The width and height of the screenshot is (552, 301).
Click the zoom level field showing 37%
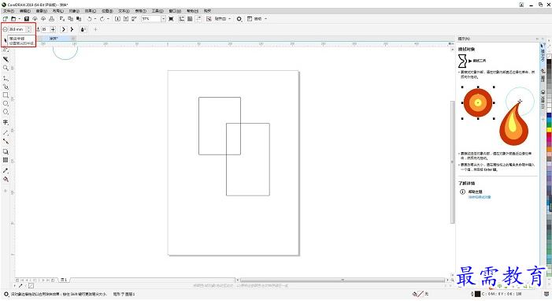(151, 19)
